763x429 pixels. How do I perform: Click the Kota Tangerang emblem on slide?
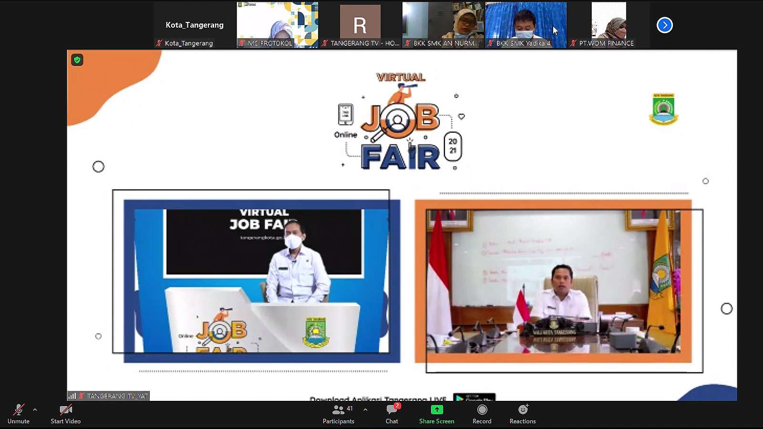click(663, 109)
